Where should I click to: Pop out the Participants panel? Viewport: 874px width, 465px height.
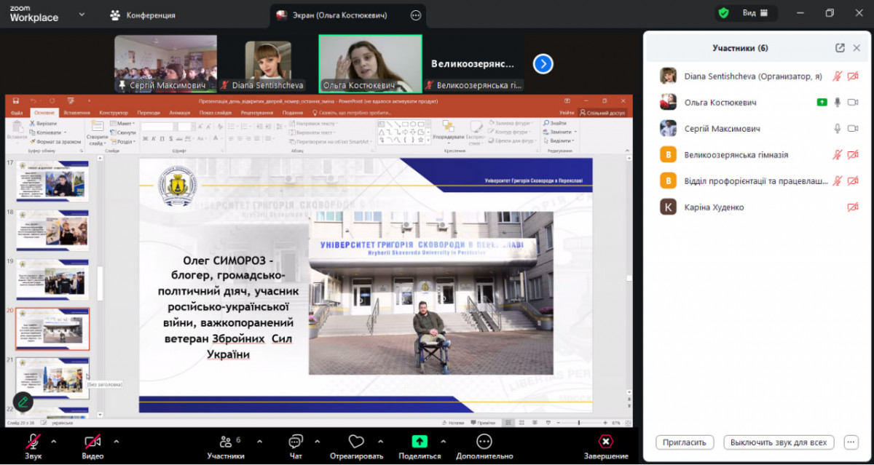(x=840, y=48)
